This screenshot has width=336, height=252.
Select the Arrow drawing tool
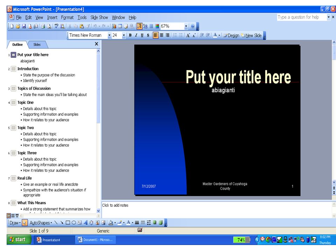tap(62, 223)
